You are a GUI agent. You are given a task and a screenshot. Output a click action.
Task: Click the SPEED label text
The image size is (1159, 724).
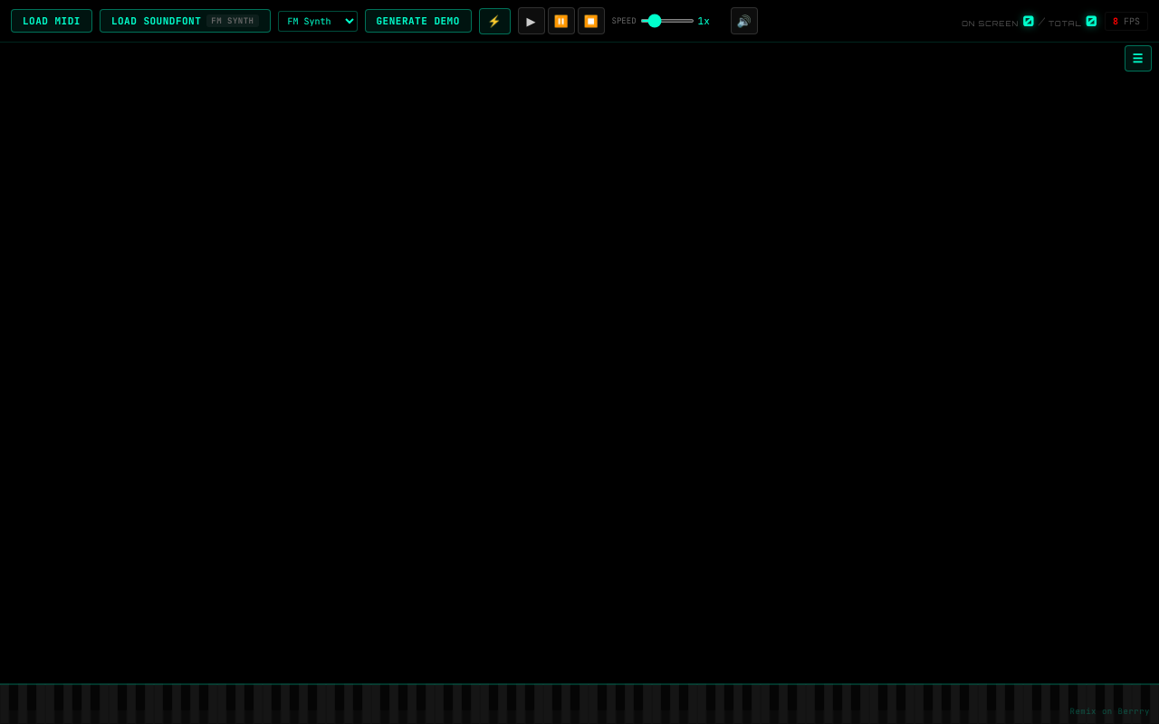624,21
